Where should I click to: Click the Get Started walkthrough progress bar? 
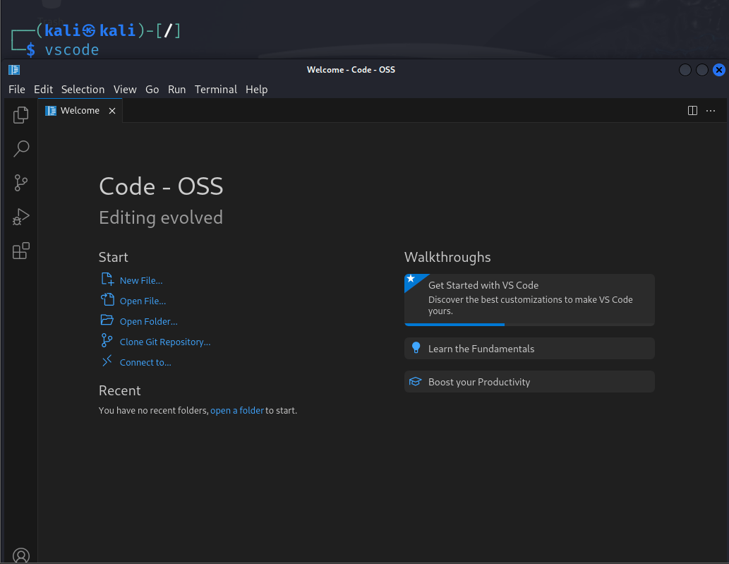point(529,325)
